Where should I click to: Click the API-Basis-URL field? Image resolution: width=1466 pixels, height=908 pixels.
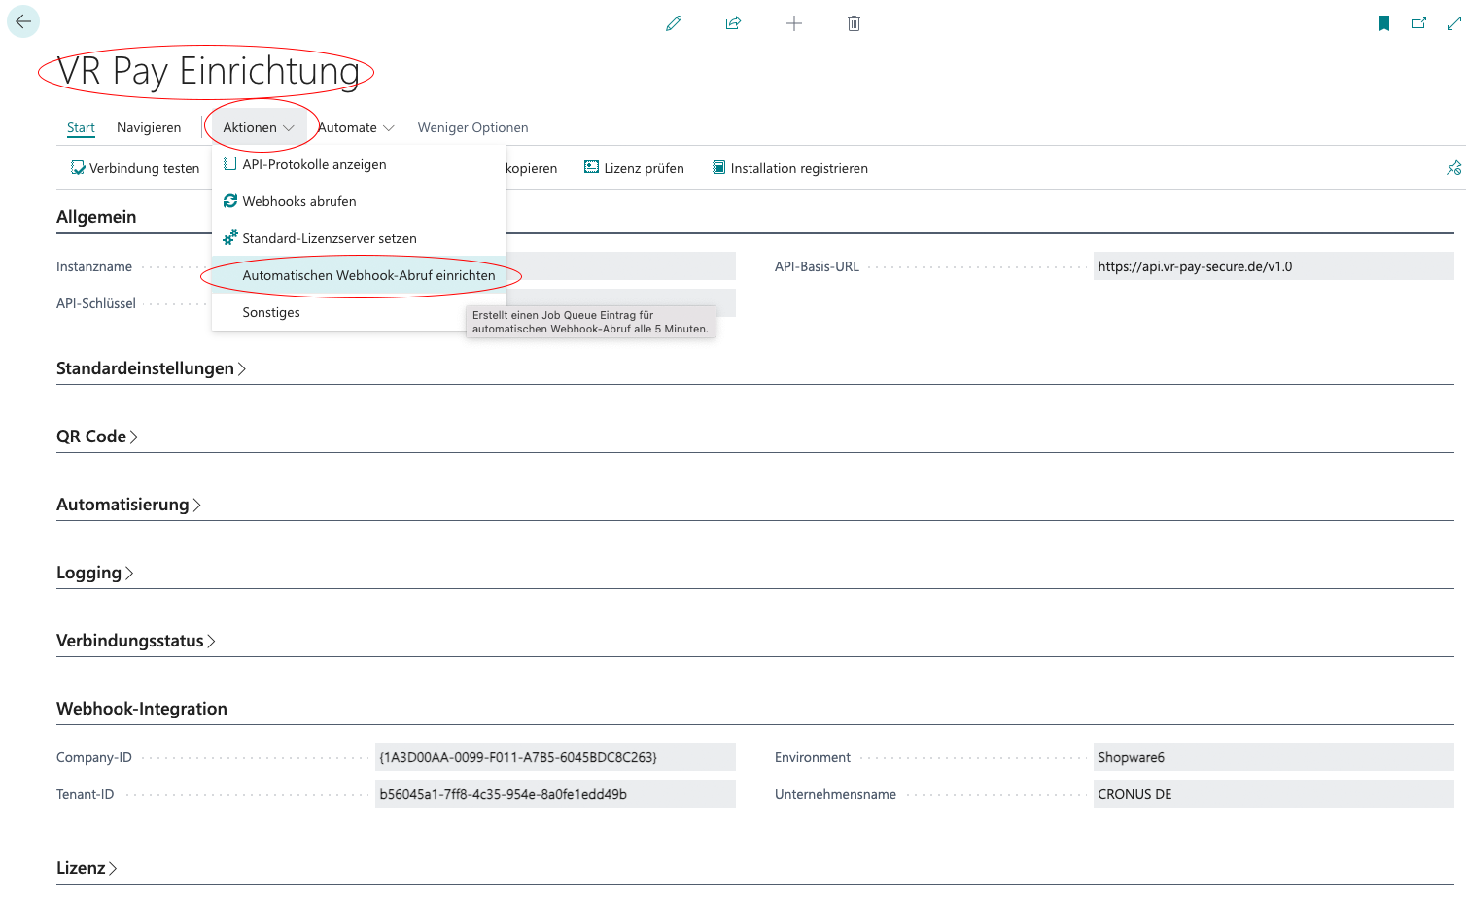point(1272,266)
